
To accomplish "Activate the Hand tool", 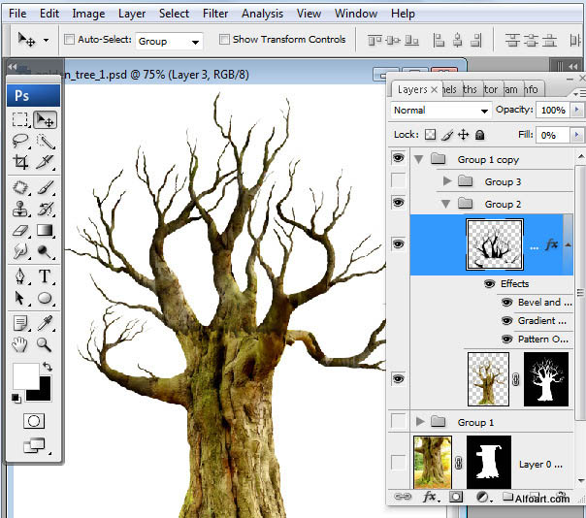I will coord(20,343).
